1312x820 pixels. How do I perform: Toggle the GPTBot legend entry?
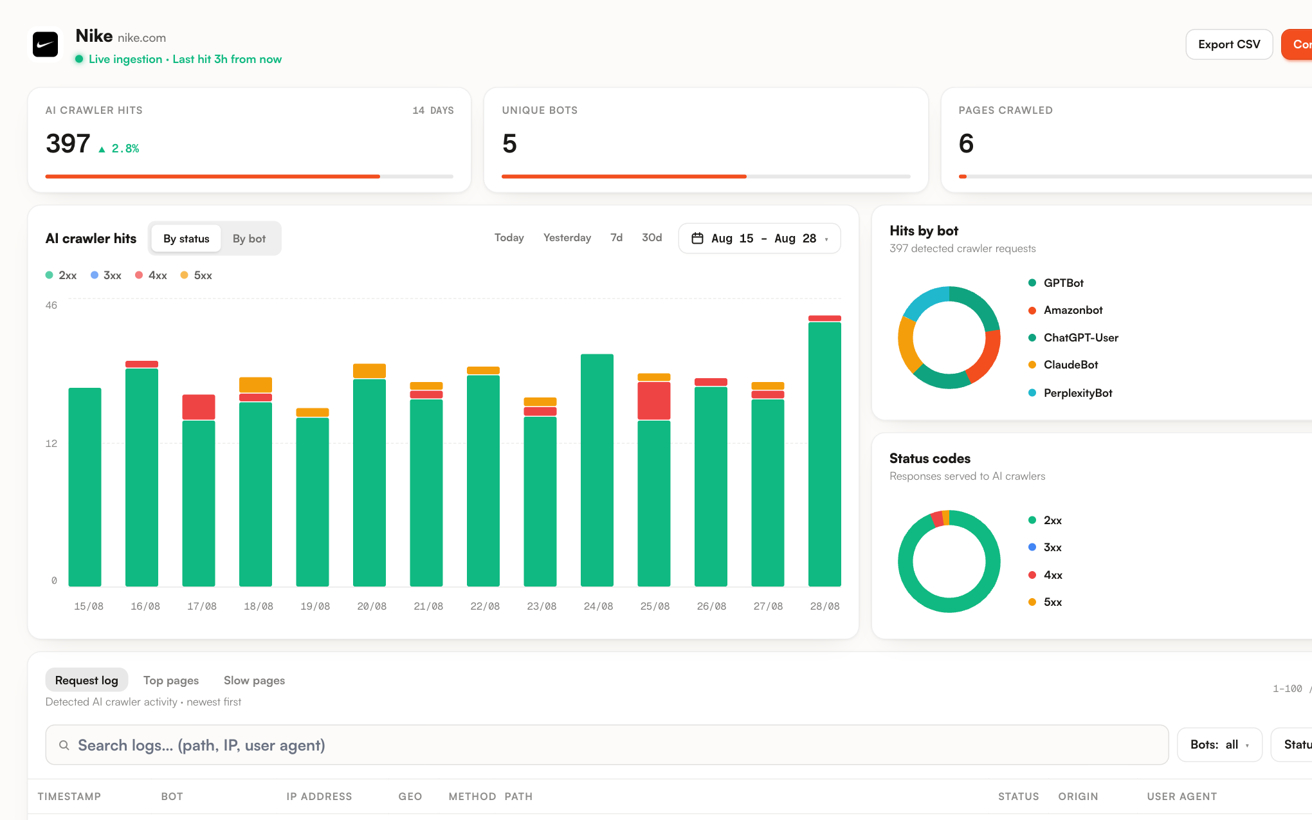click(x=1056, y=283)
